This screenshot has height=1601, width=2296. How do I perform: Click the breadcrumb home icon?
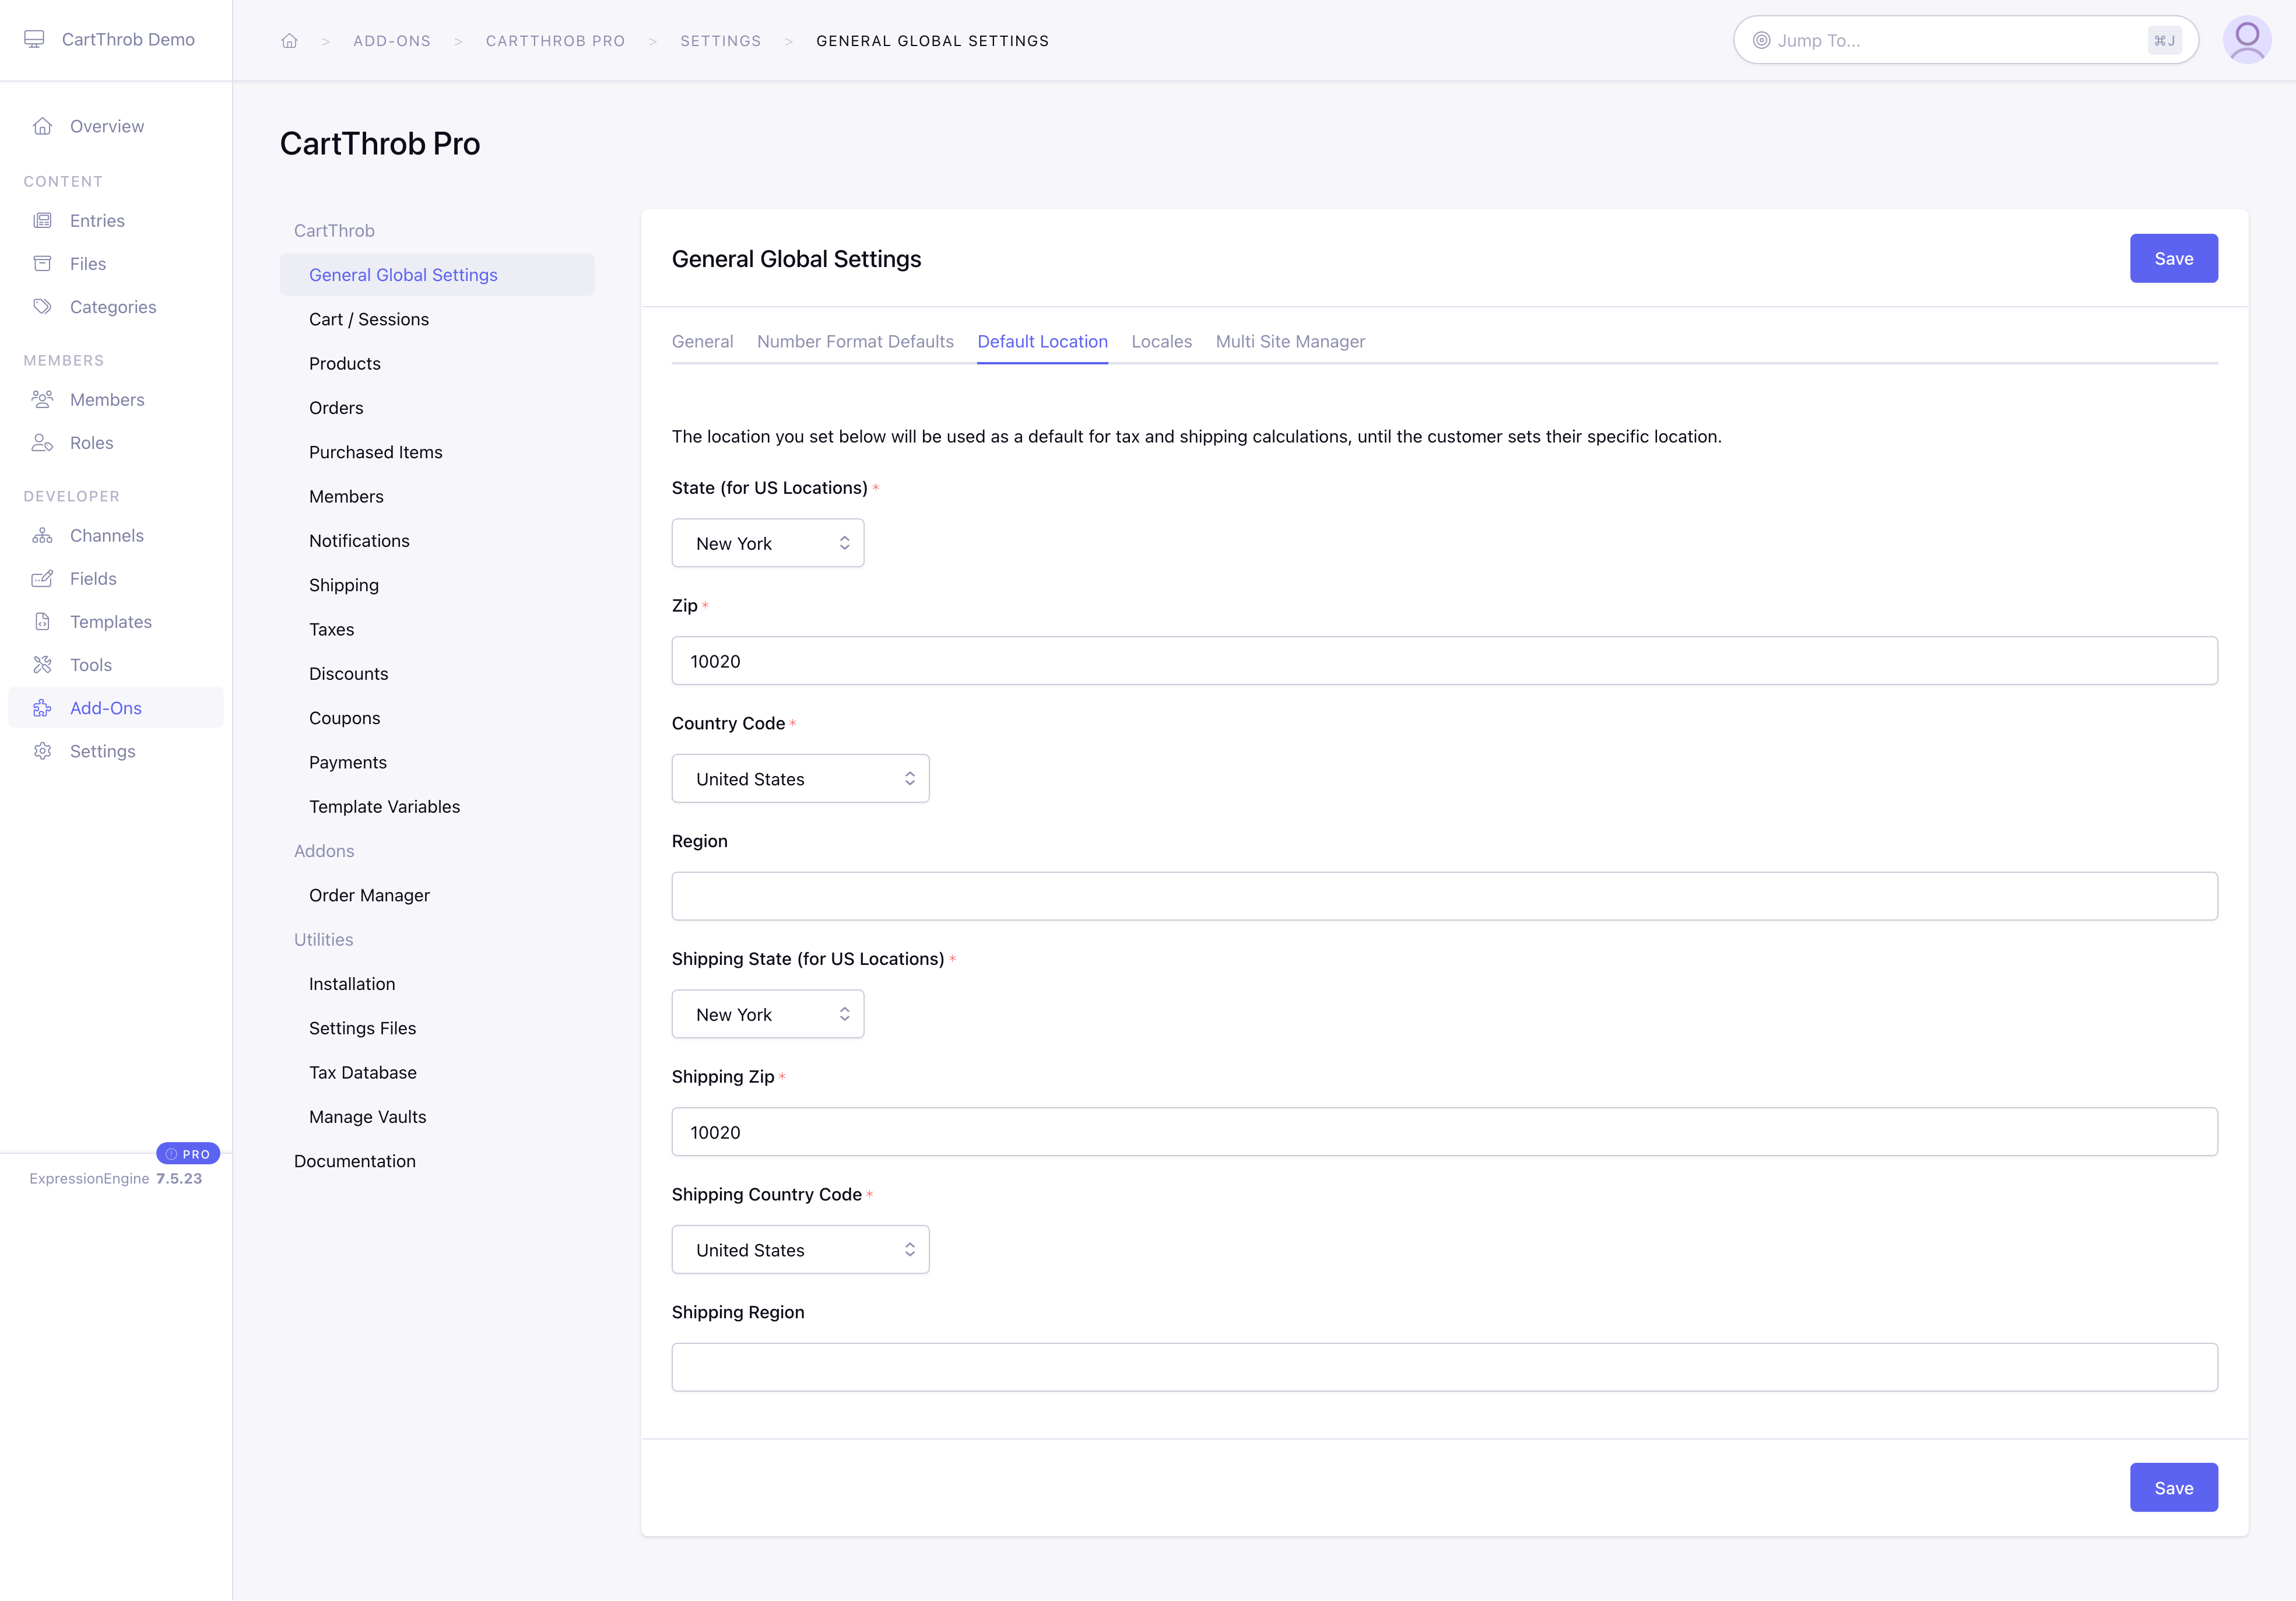point(290,41)
